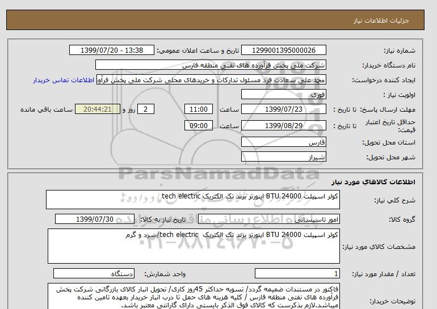Image resolution: width=437 pixels, height=309 pixels.
Task: Click the response deadline time 11:00
Action: (199, 109)
